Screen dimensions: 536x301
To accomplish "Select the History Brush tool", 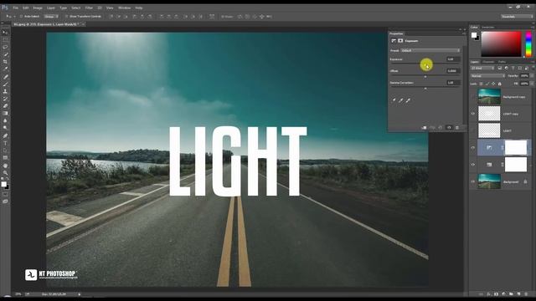I will tap(5, 99).
